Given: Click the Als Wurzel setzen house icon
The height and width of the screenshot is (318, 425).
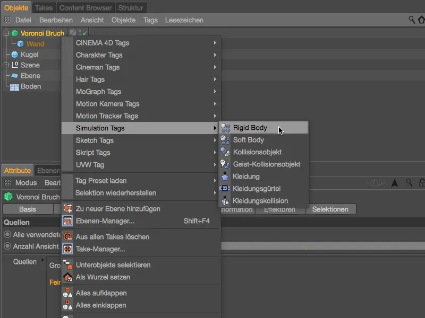Looking at the screenshot, I should click(67, 277).
